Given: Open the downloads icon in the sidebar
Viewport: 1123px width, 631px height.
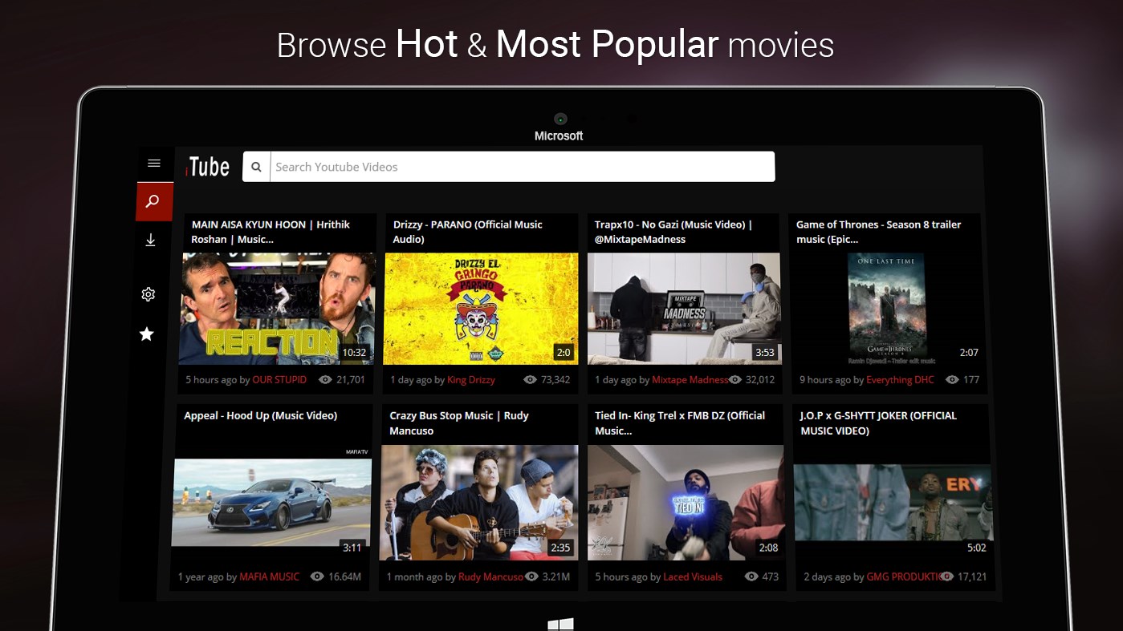Looking at the screenshot, I should tap(150, 240).
